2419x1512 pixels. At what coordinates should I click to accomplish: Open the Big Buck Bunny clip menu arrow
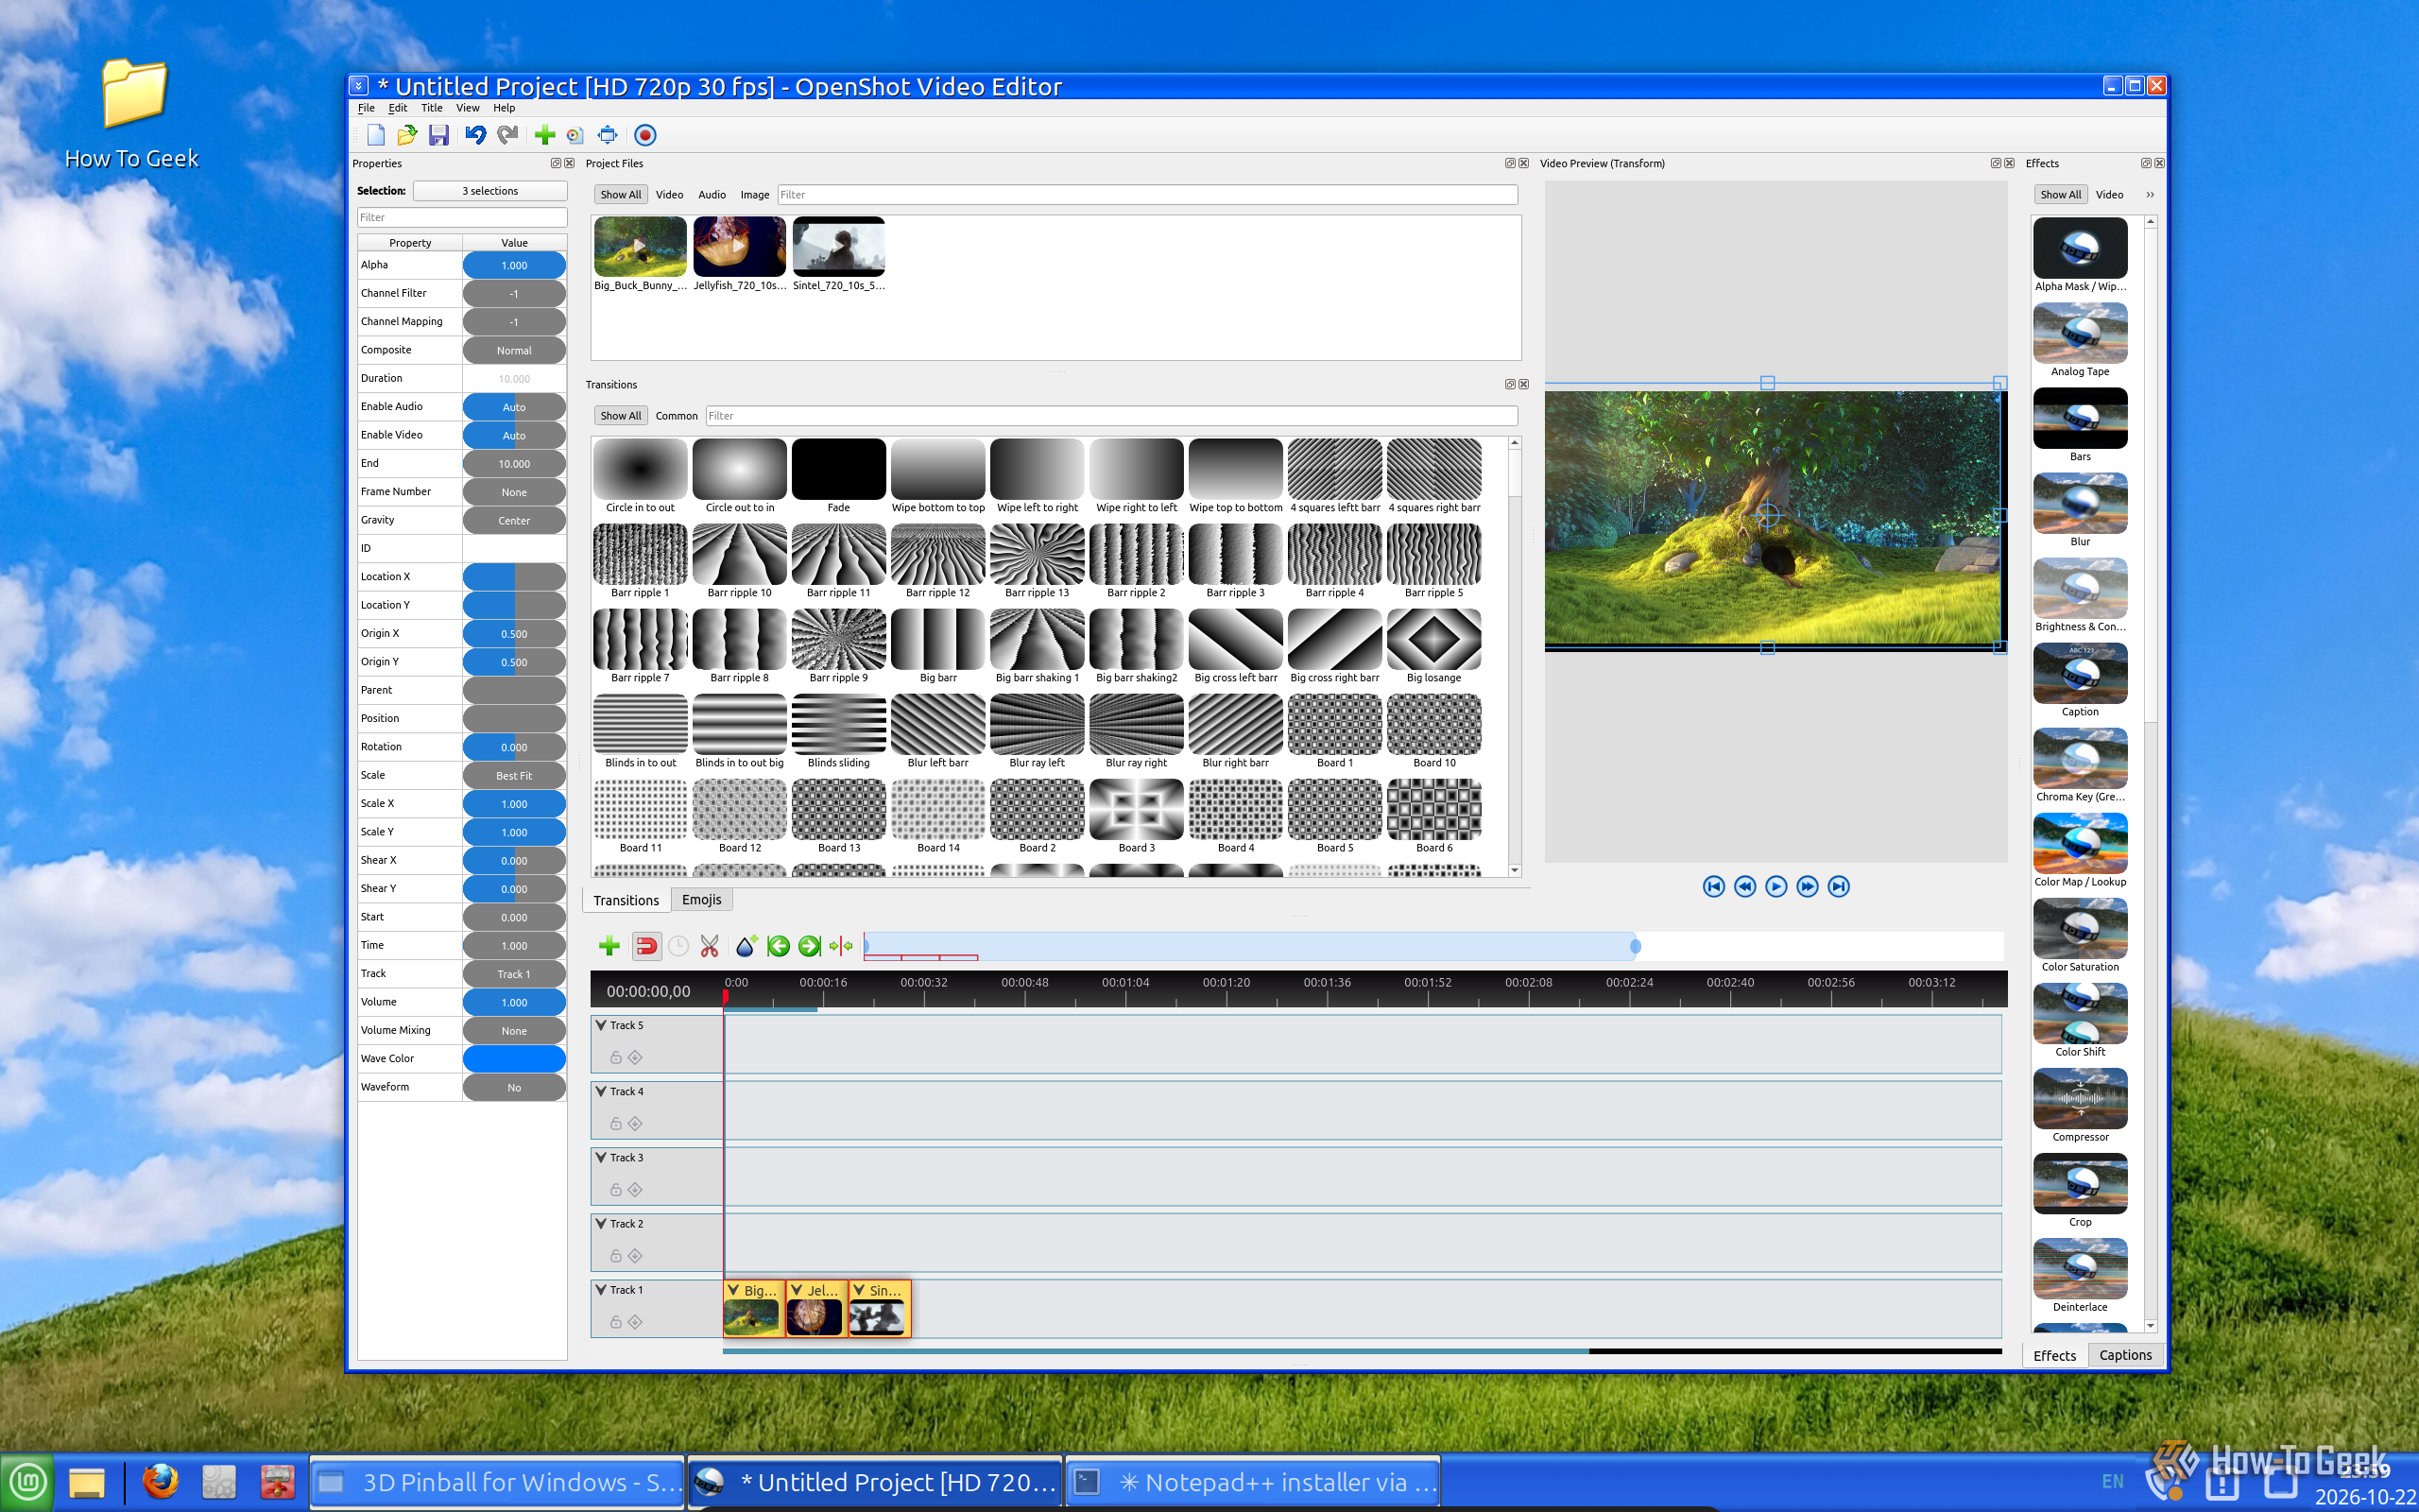pos(733,1290)
